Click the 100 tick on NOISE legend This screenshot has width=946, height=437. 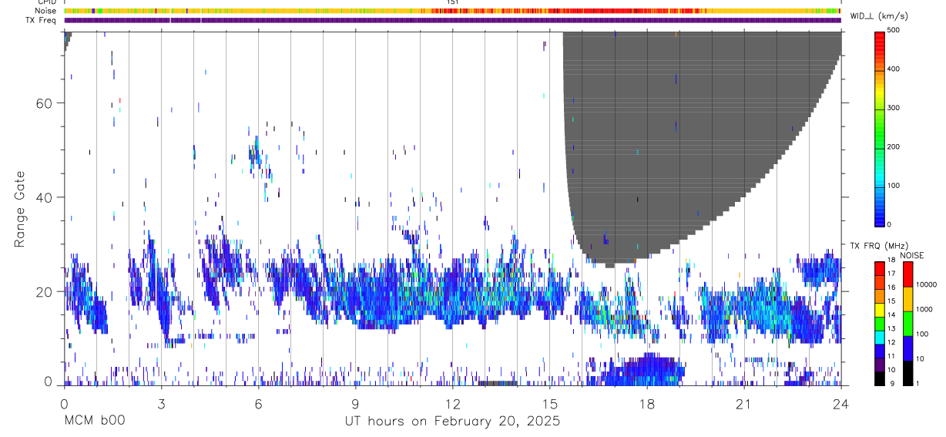(924, 335)
